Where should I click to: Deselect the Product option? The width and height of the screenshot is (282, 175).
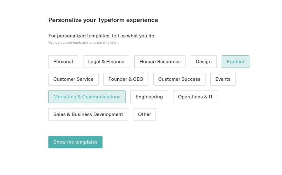click(x=235, y=62)
